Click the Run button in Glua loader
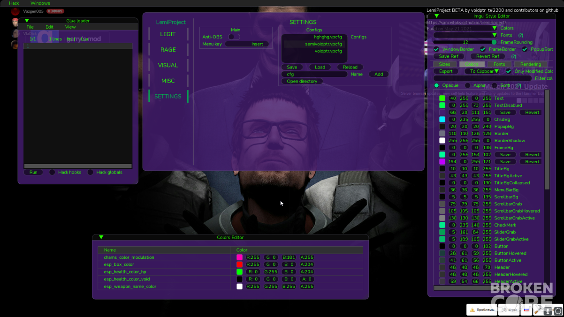 pyautogui.click(x=33, y=172)
